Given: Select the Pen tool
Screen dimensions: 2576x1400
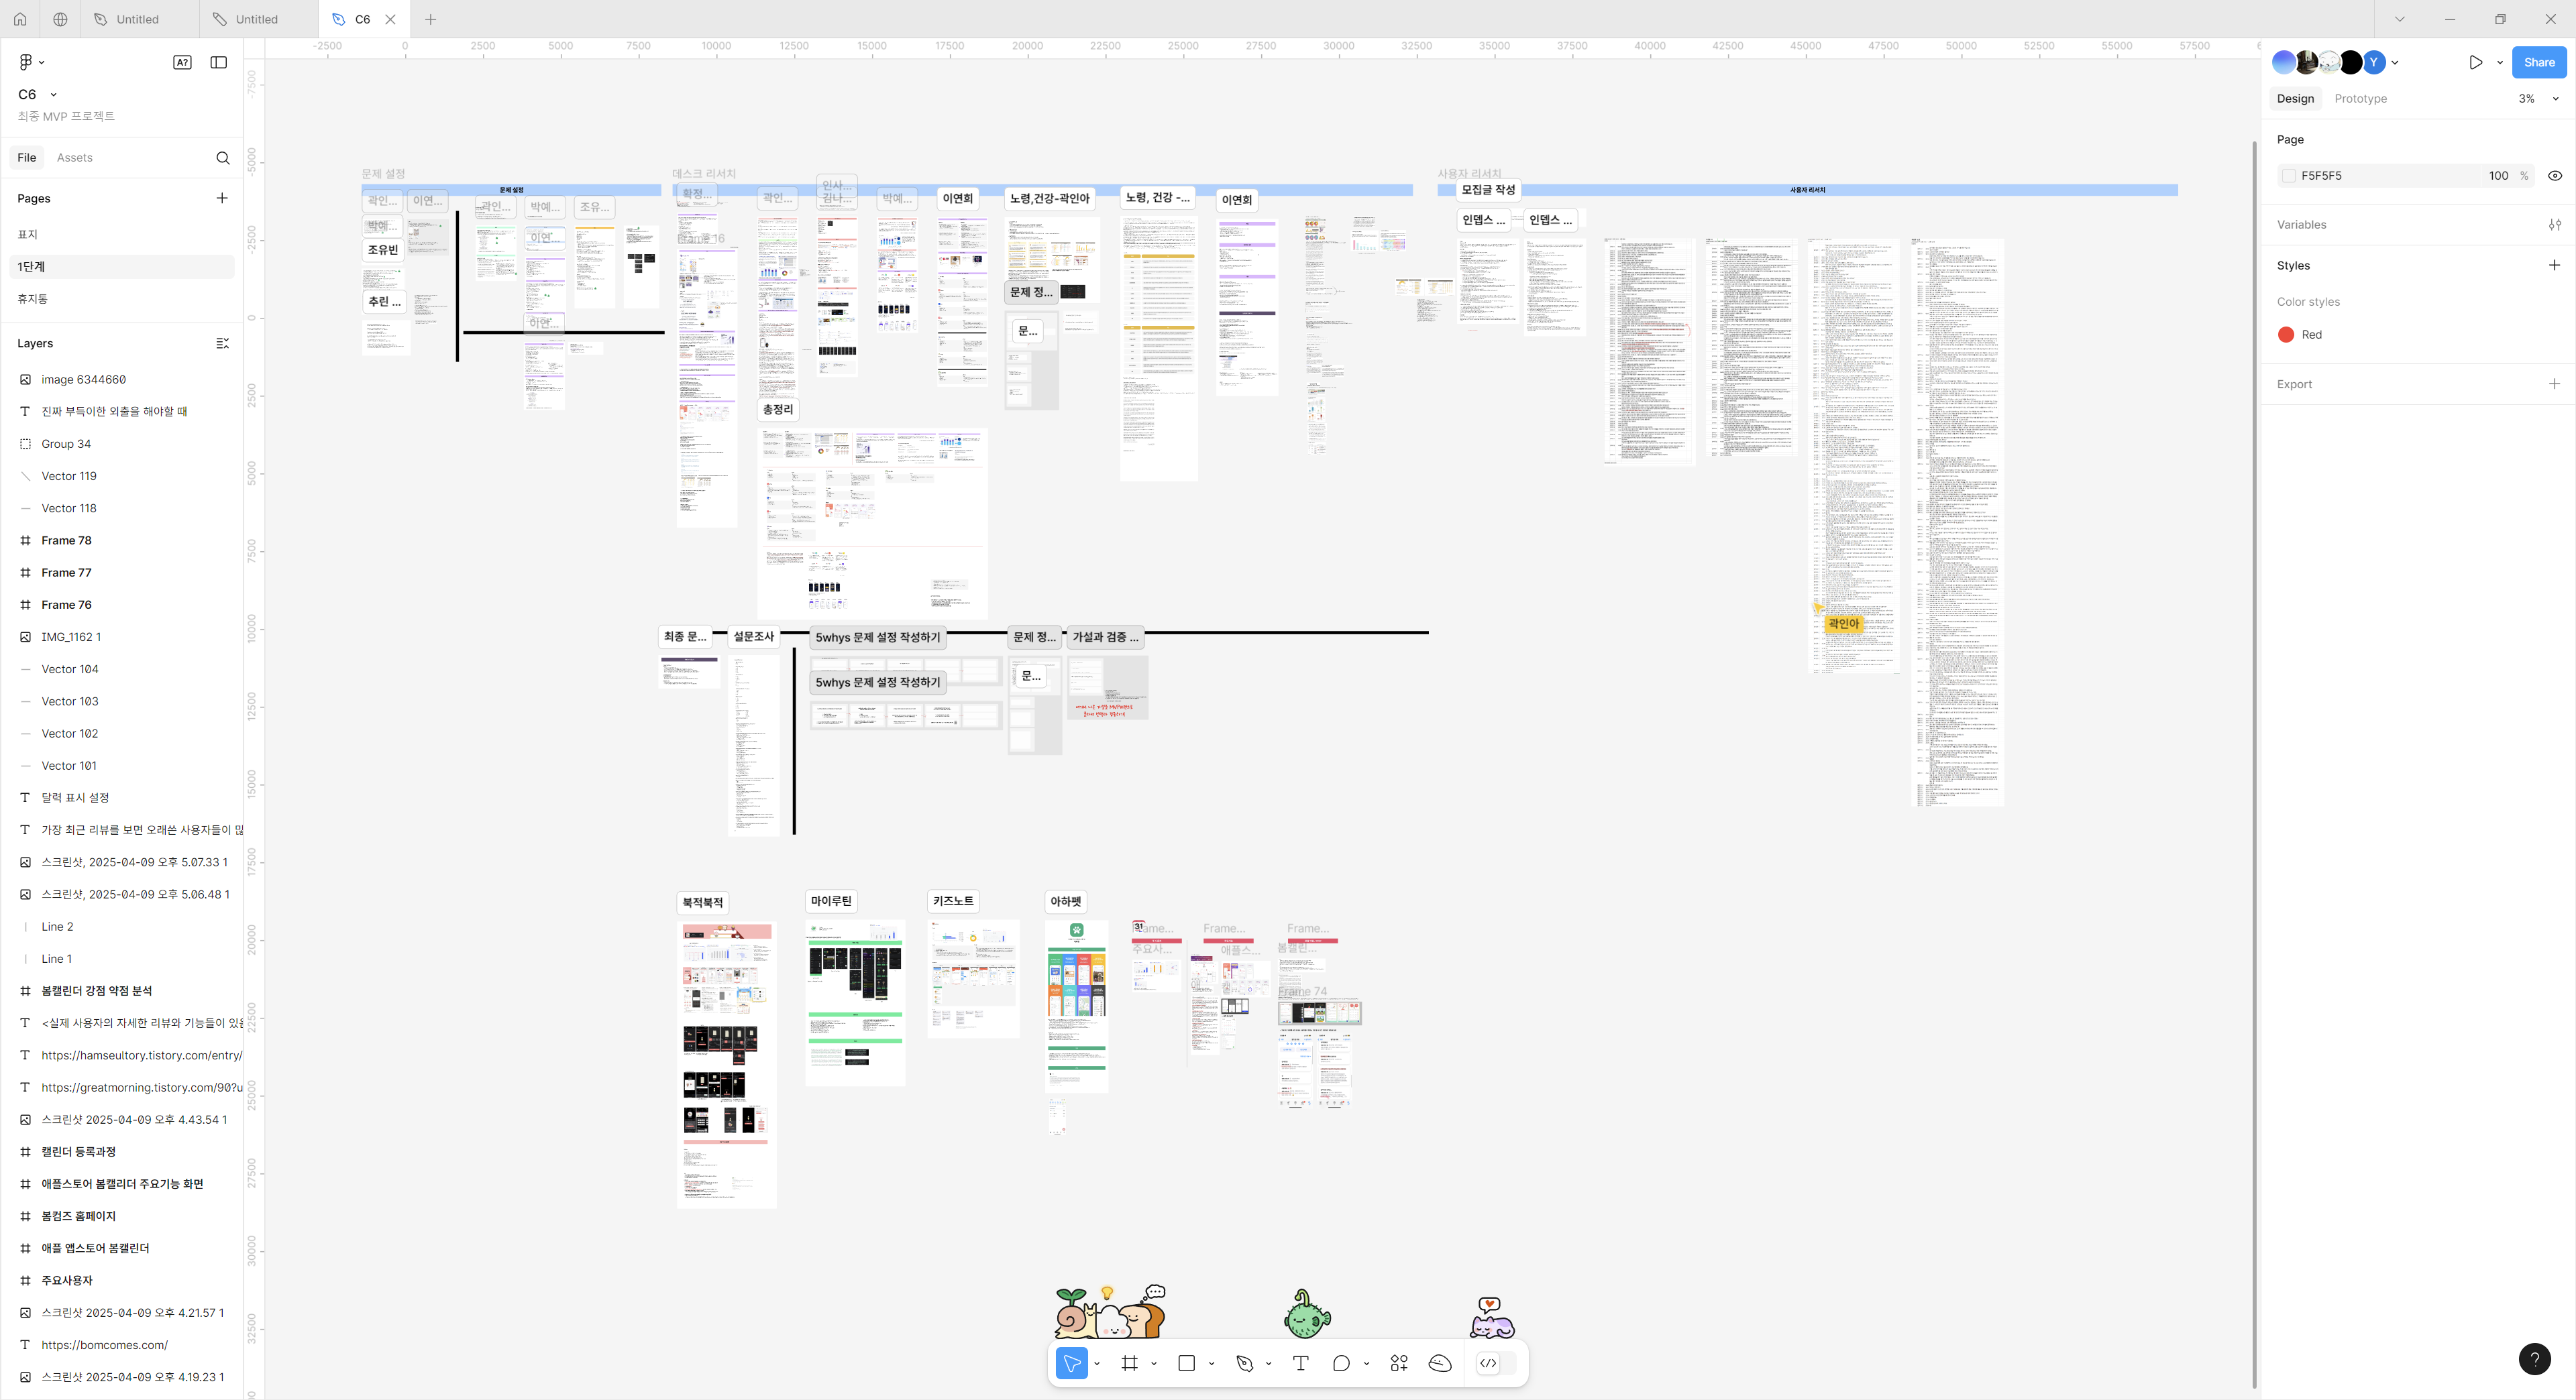Looking at the screenshot, I should (x=1244, y=1363).
